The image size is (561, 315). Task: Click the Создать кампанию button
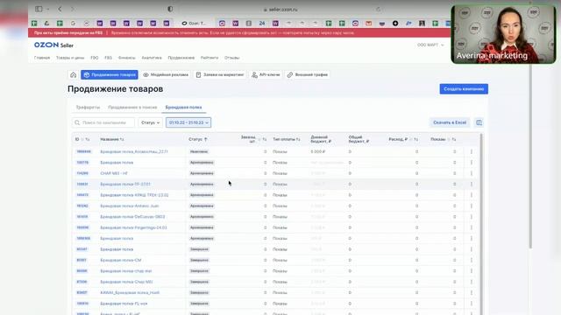point(464,89)
